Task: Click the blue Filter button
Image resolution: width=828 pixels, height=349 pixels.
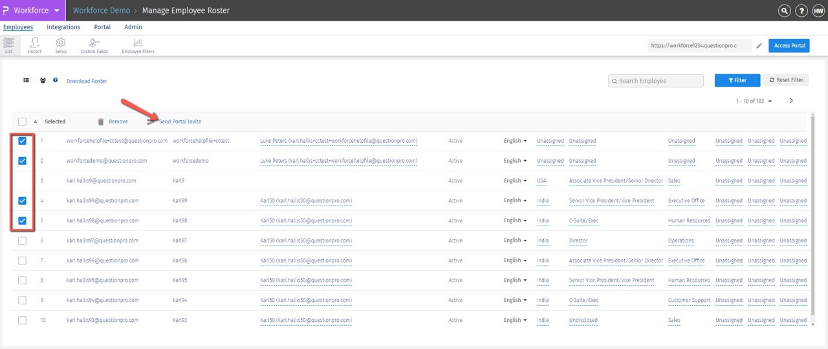Action: coord(737,80)
